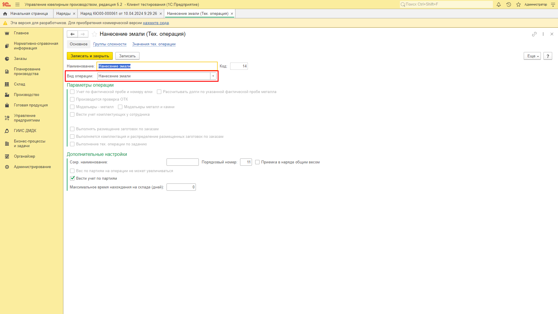Click the global search field
This screenshot has width=558, height=314.
[x=446, y=4]
